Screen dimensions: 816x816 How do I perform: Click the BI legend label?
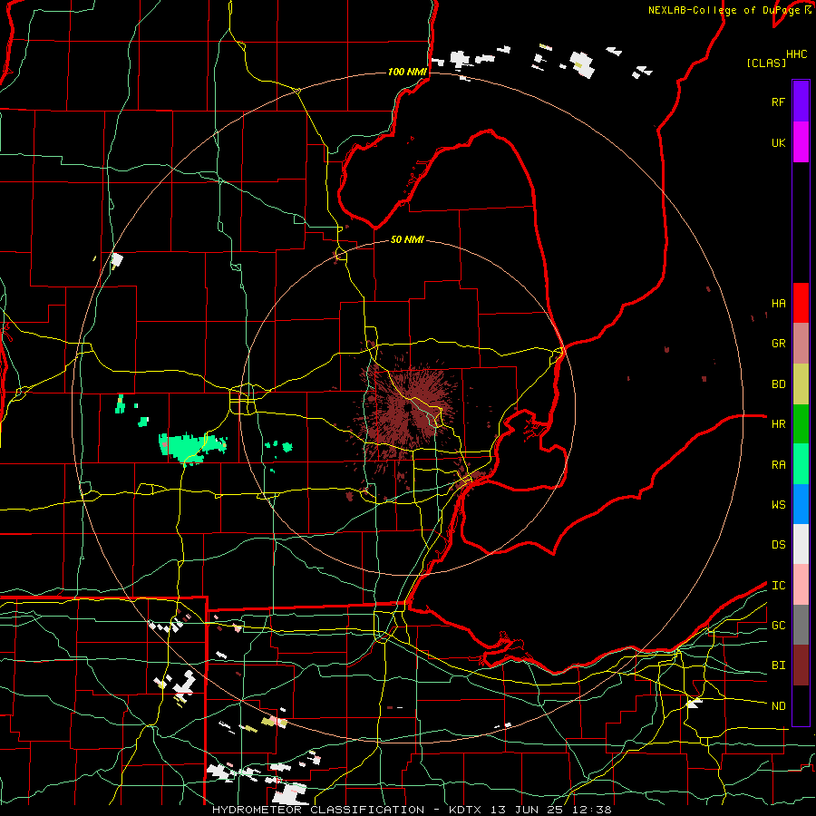pos(778,665)
